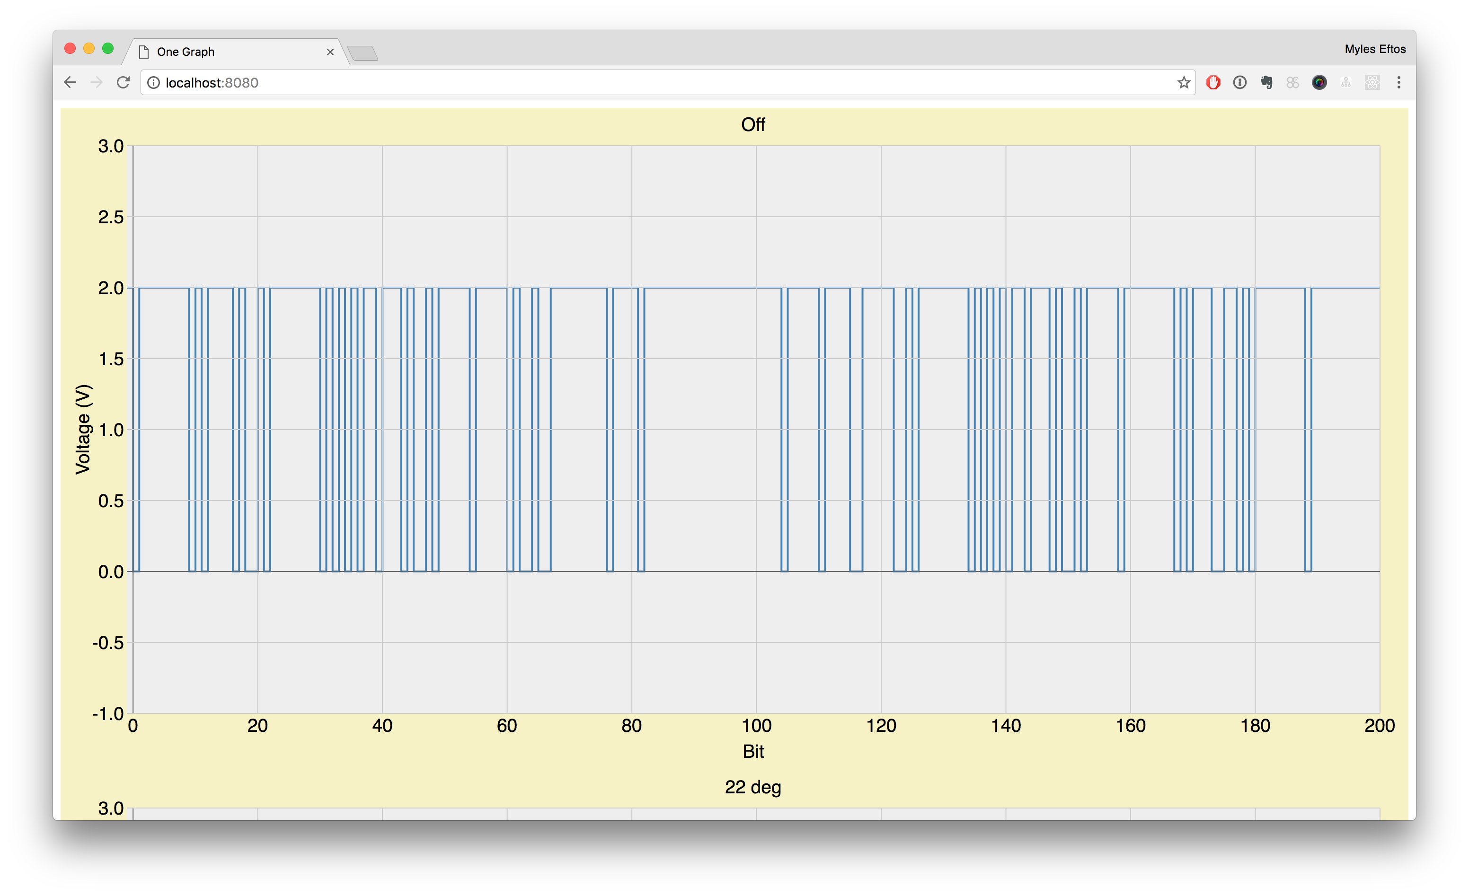This screenshot has height=896, width=1469.
Task: Open a new tab next to One Graph
Action: (363, 53)
